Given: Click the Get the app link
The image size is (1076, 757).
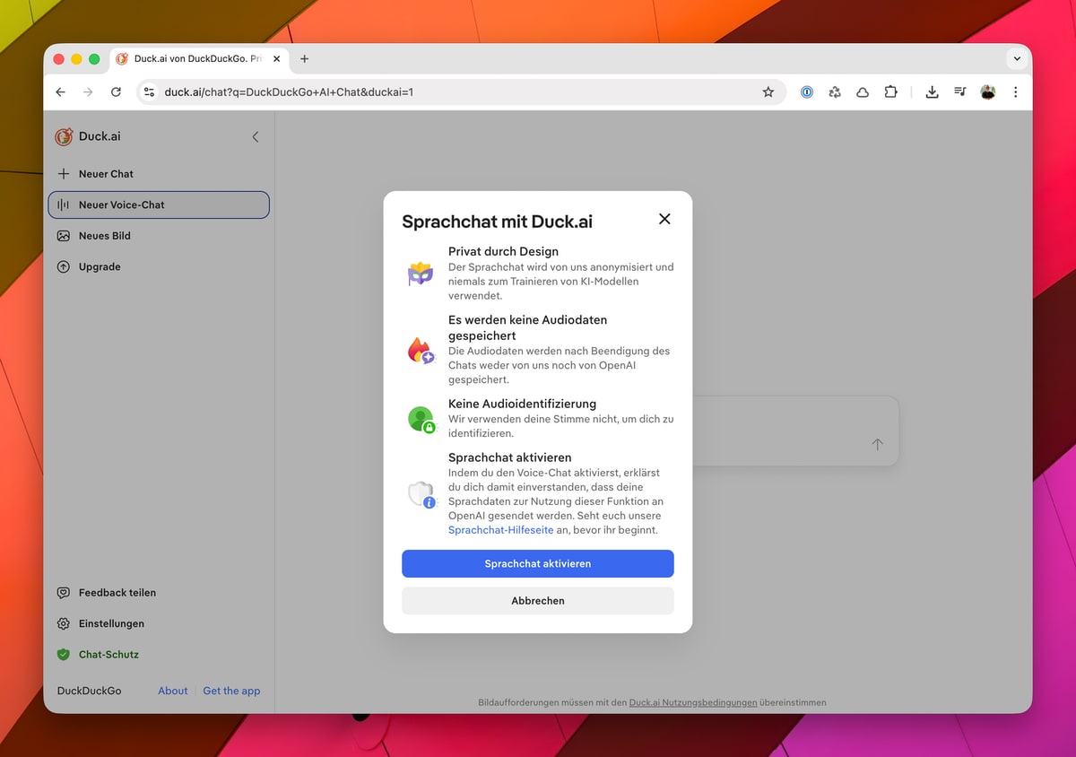Looking at the screenshot, I should click(231, 691).
